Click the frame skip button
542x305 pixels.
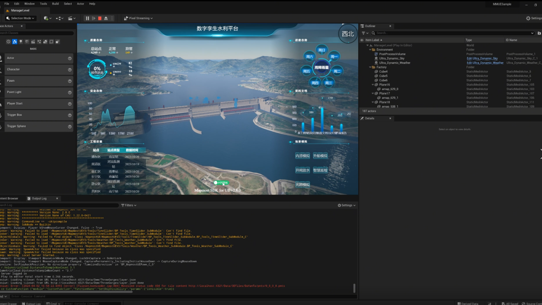coord(94,18)
